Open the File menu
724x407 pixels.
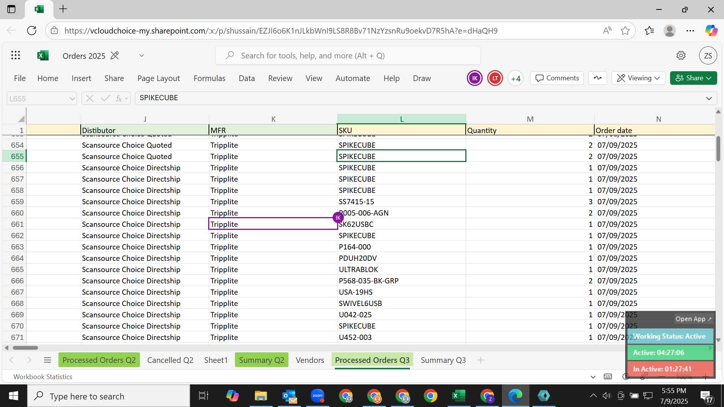tap(20, 78)
